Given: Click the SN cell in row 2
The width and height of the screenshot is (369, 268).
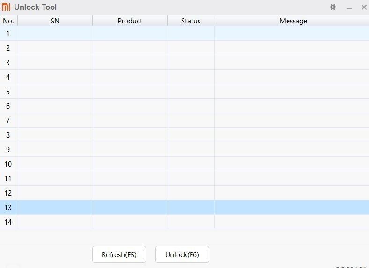Looking at the screenshot, I should click(55, 48).
